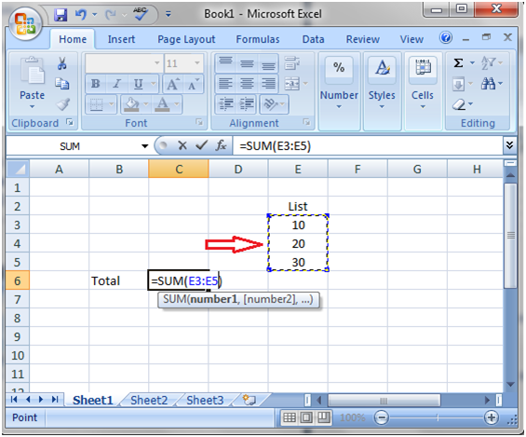Viewport: 526px width, 437px height.
Task: Switch to Page Break Preview
Action: [323, 417]
